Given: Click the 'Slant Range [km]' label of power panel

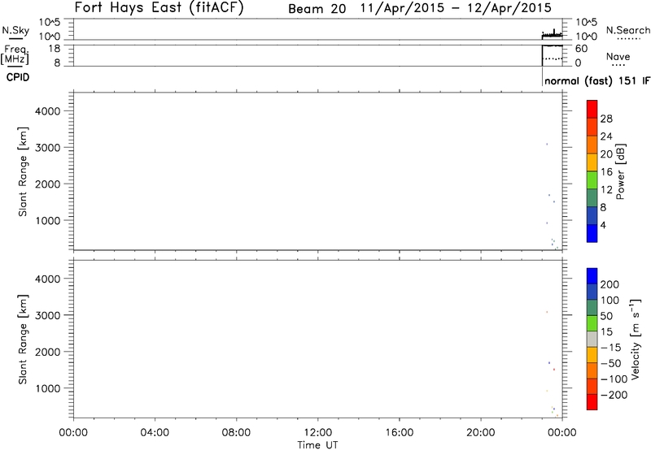Looking at the screenshot, I should point(23,171).
